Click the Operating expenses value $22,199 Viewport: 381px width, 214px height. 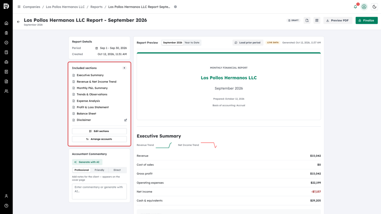(316, 183)
